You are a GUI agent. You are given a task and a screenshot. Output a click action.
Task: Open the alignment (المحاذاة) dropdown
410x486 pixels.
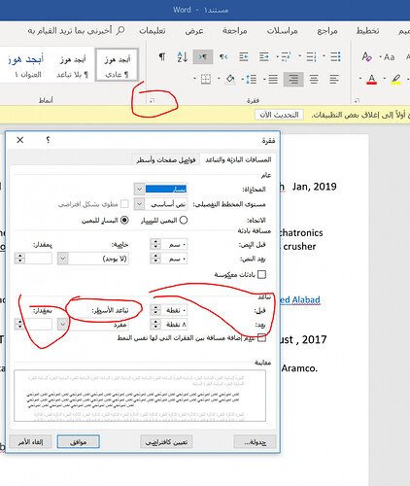139,189
